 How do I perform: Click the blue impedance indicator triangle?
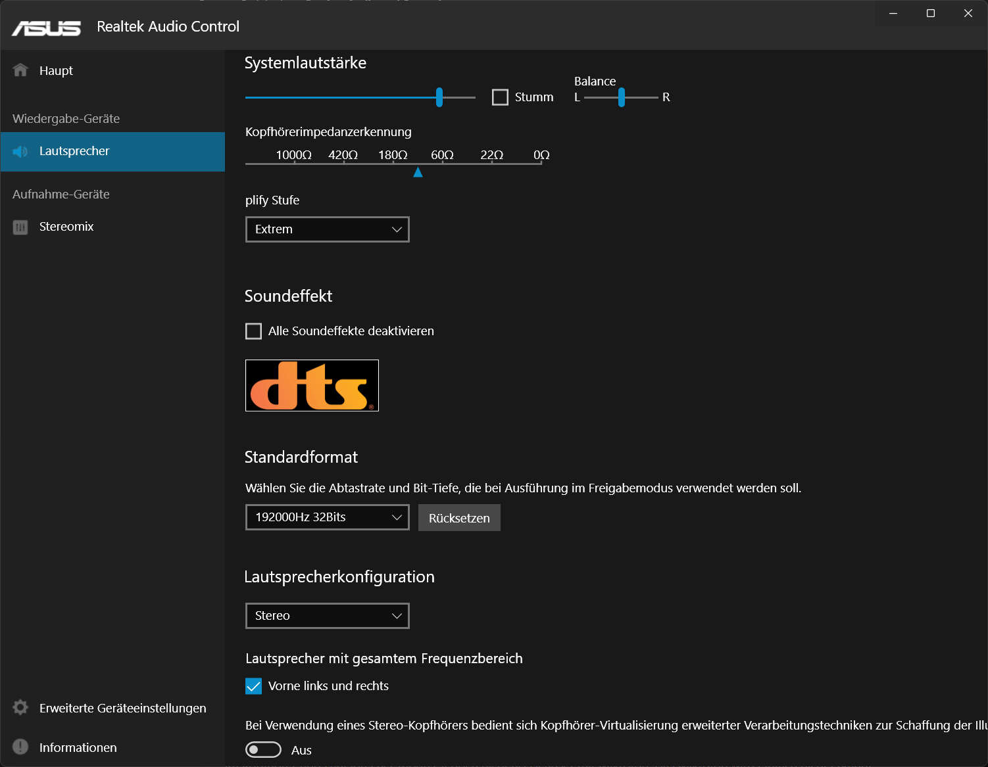point(418,172)
